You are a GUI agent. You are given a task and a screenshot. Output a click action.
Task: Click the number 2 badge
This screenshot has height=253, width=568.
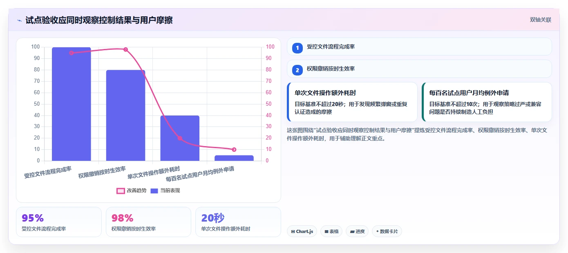click(x=297, y=70)
